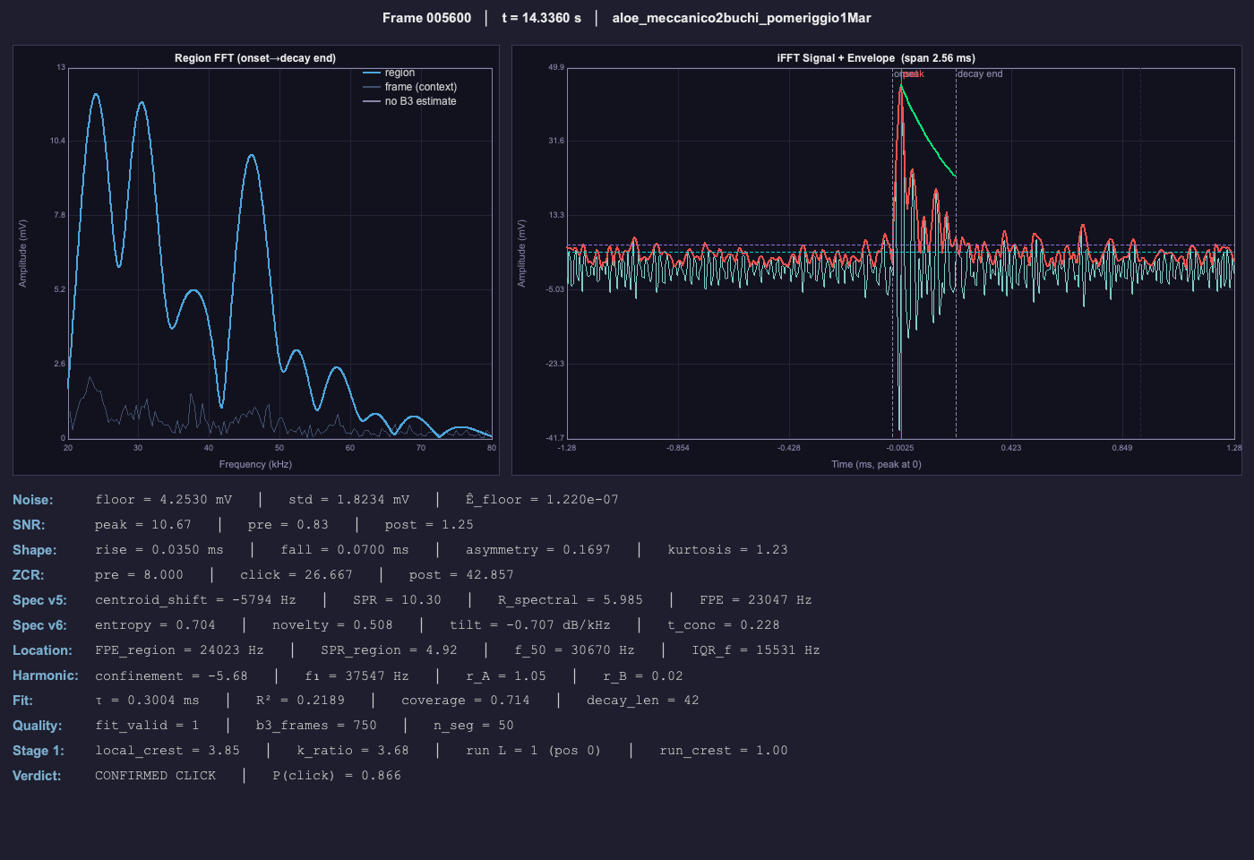
Task: Select the "centroid_shift = -5794 Hz" value
Action: click(195, 600)
